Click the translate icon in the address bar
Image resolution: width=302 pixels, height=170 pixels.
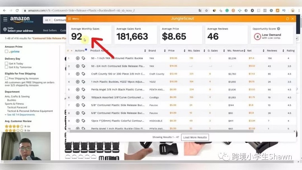[200, 10]
